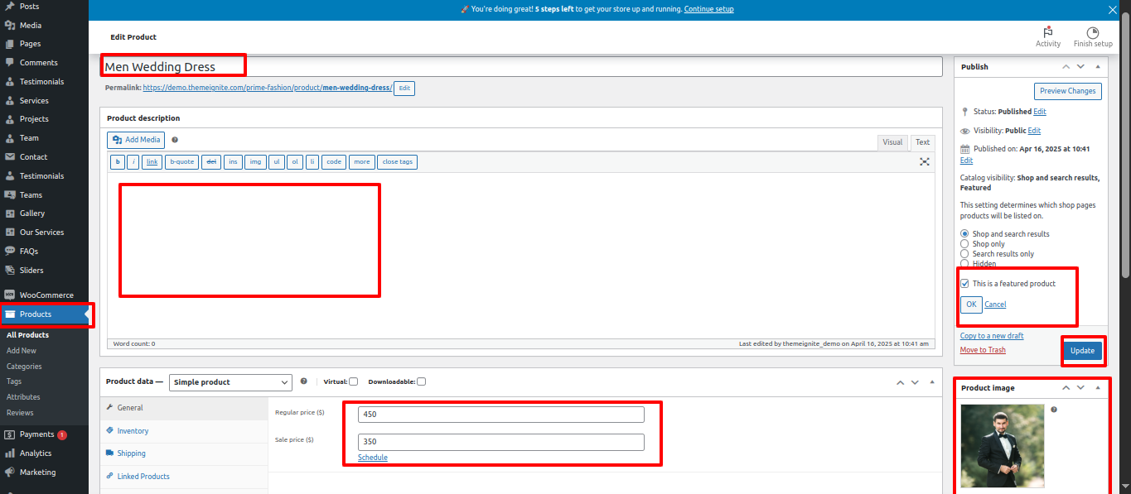
Task: Click the help icon beside Add Media
Action: [175, 141]
